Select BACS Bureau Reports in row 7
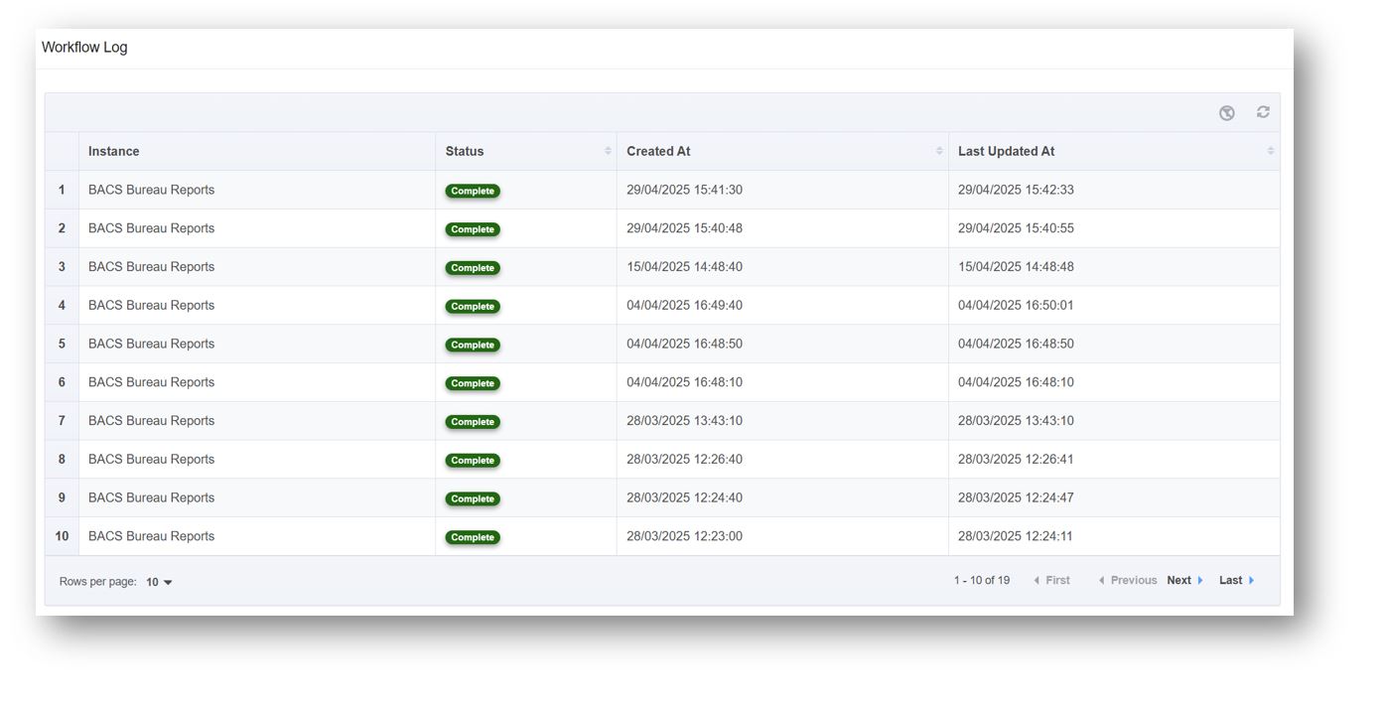The image size is (1383, 703). point(151,421)
